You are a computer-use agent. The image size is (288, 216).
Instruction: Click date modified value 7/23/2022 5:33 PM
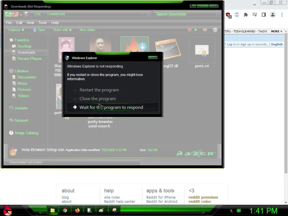click(x=114, y=150)
